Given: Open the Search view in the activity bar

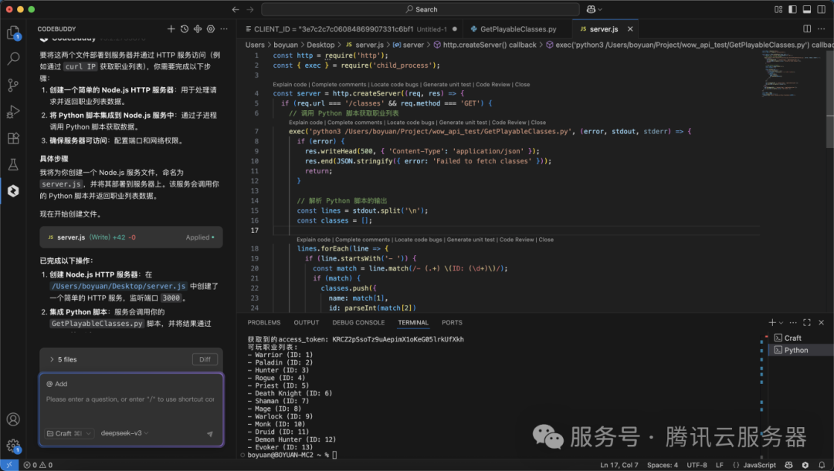Looking at the screenshot, I should (13, 59).
